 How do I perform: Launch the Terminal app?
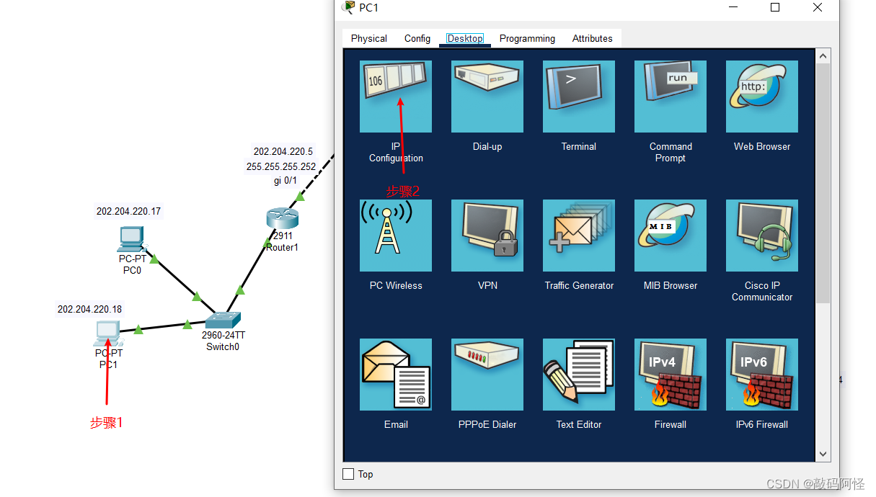click(579, 97)
